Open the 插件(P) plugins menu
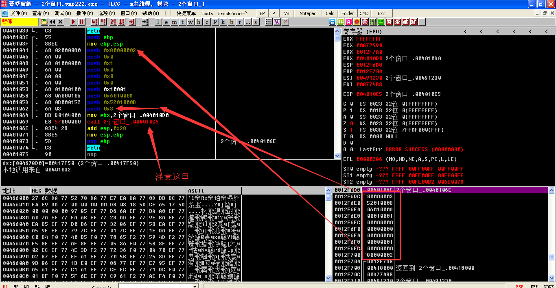This screenshot has width=556, height=288. (84, 13)
